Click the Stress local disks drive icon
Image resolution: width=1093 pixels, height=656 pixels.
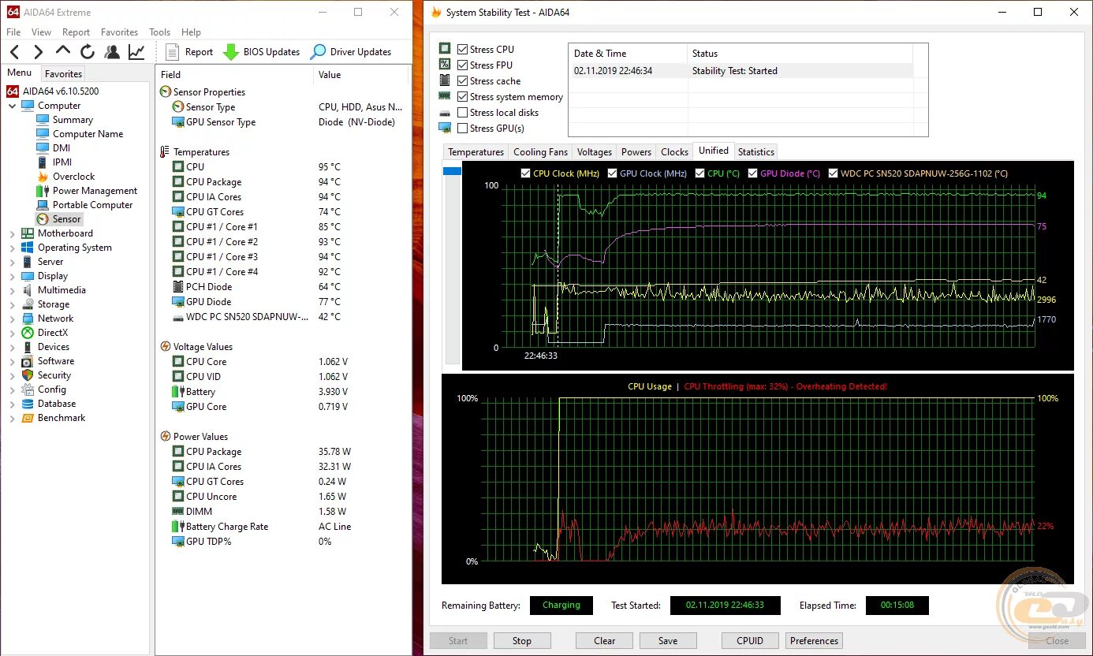point(445,113)
